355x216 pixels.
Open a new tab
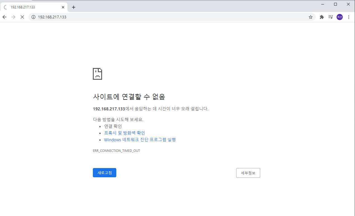(x=74, y=7)
